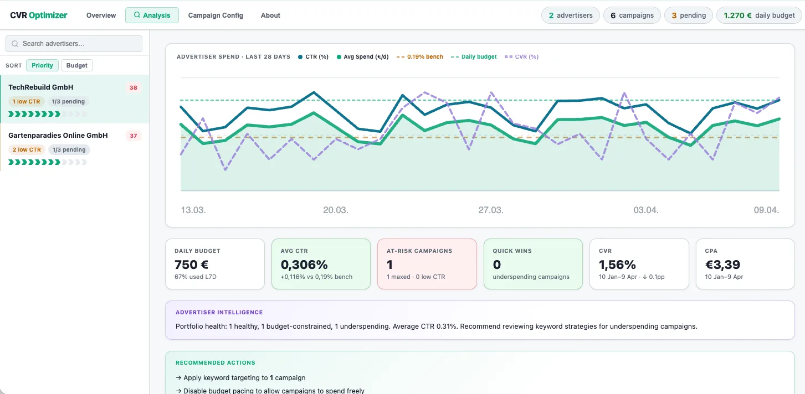
Task: Click TechRebuild's score badge 38
Action: tap(134, 87)
